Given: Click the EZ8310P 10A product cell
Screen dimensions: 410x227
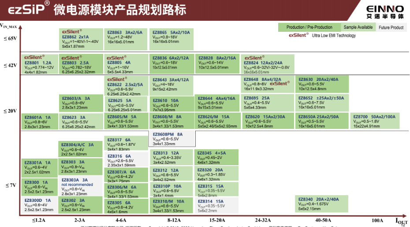Looking at the screenshot, I should coord(171,189).
